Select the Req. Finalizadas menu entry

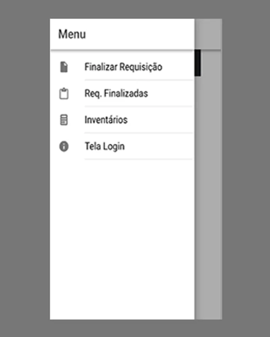click(x=116, y=94)
